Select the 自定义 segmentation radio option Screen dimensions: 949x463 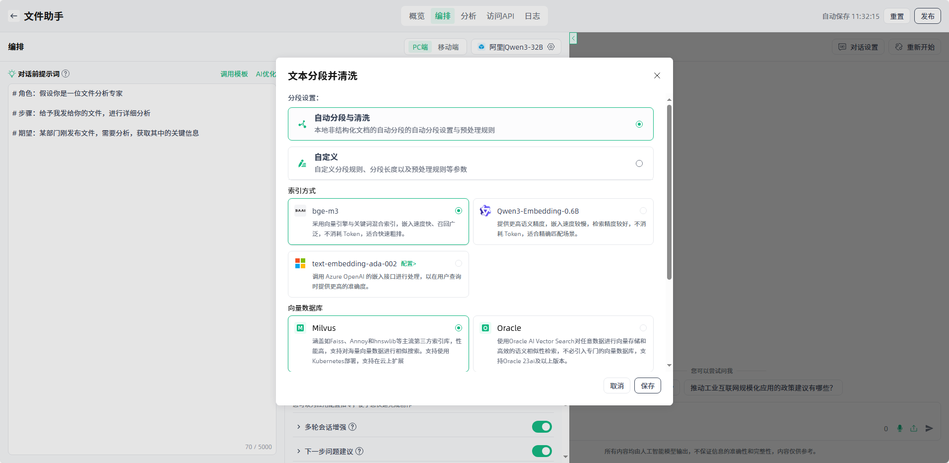coord(639,163)
